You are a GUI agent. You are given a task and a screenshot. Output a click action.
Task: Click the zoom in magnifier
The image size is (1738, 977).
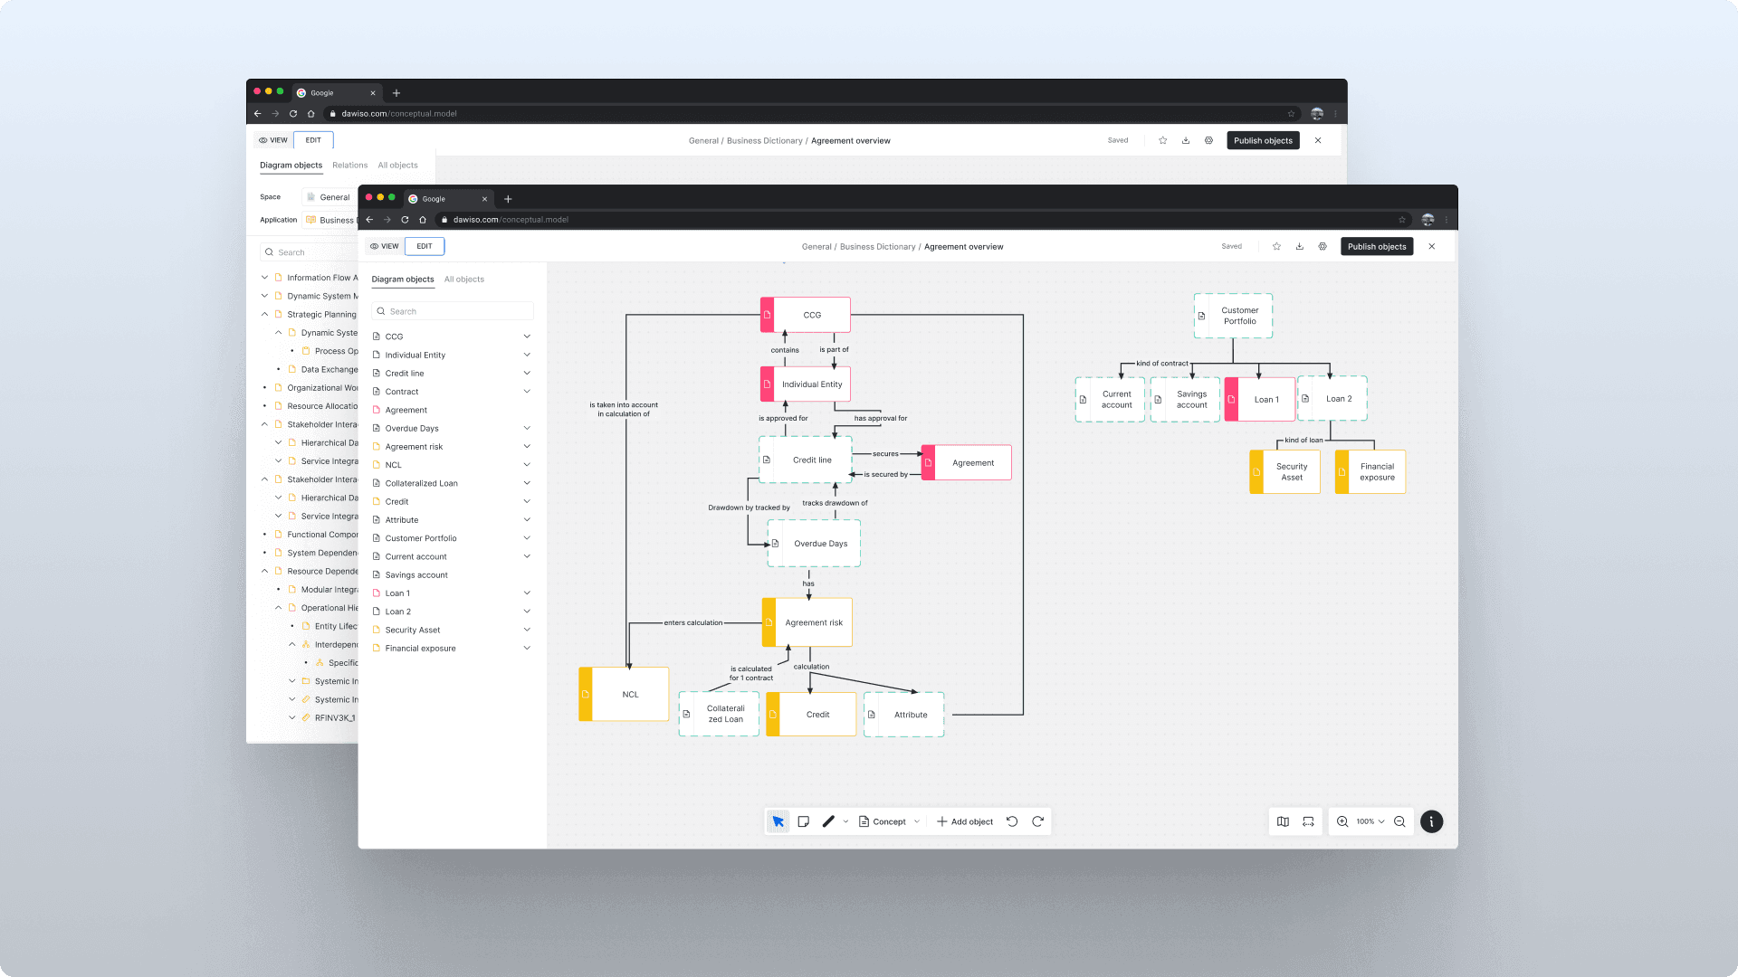click(1342, 821)
